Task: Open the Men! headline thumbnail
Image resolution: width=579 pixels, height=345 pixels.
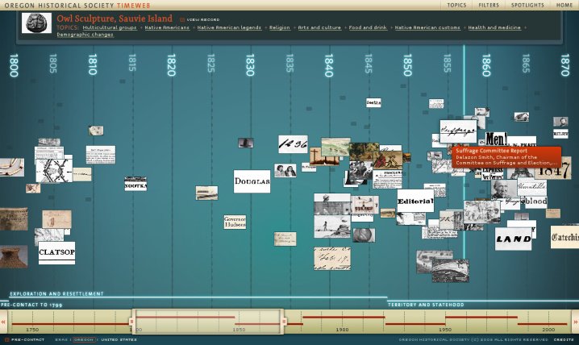Action: (496, 139)
